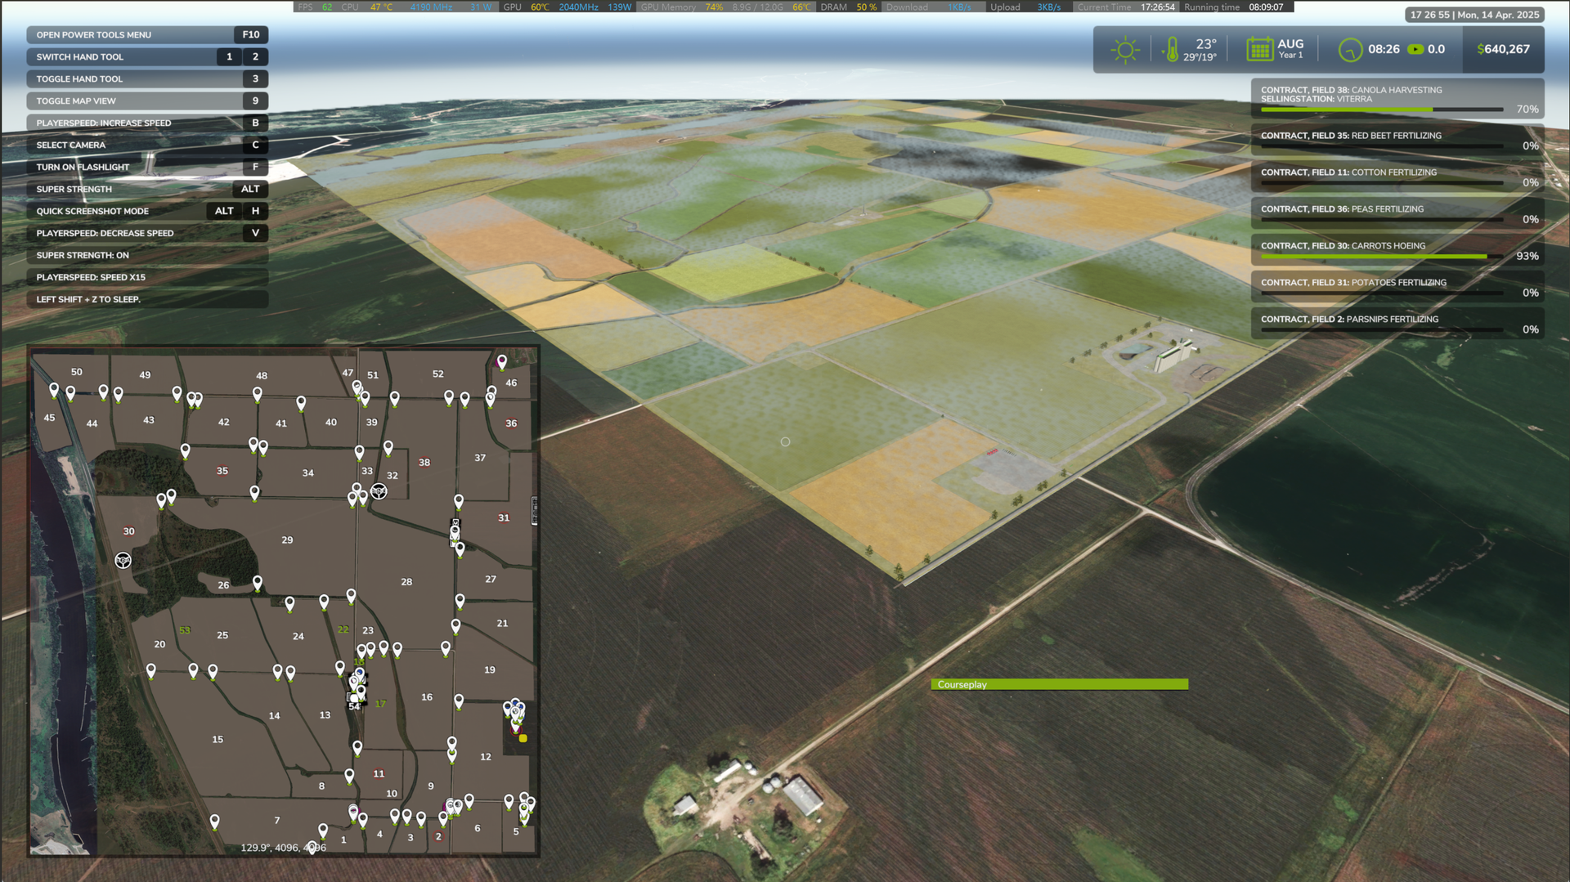This screenshot has height=882, width=1570.
Task: Open Power Tools Menu entry
Action: coord(147,34)
